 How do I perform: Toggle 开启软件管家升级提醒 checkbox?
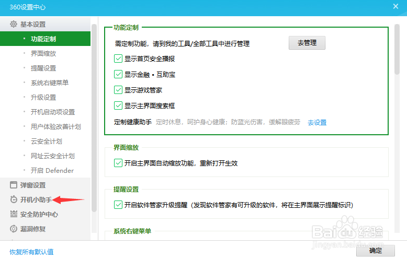(118, 205)
